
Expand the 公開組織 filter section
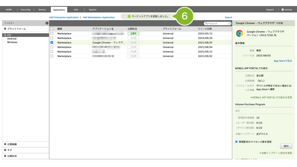(5, 144)
